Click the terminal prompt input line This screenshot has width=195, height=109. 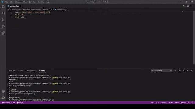click(31, 100)
